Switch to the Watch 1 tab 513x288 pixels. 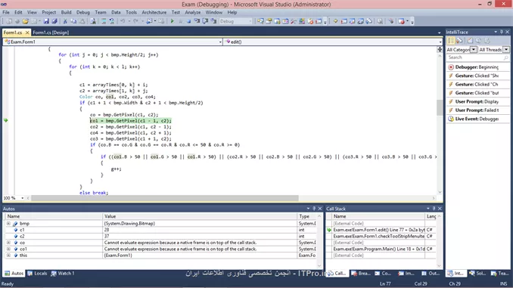click(x=63, y=274)
